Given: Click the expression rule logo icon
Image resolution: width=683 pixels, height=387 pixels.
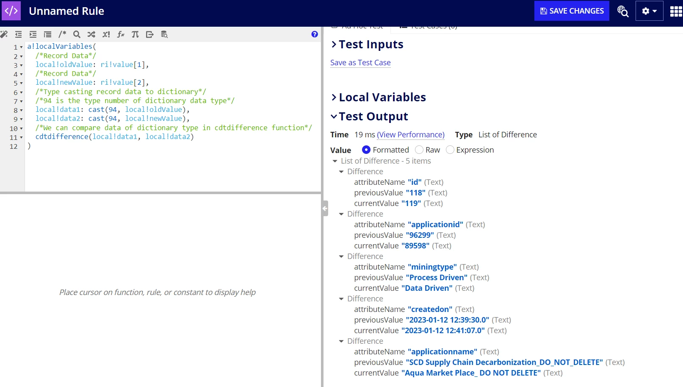Looking at the screenshot, I should pos(11,11).
